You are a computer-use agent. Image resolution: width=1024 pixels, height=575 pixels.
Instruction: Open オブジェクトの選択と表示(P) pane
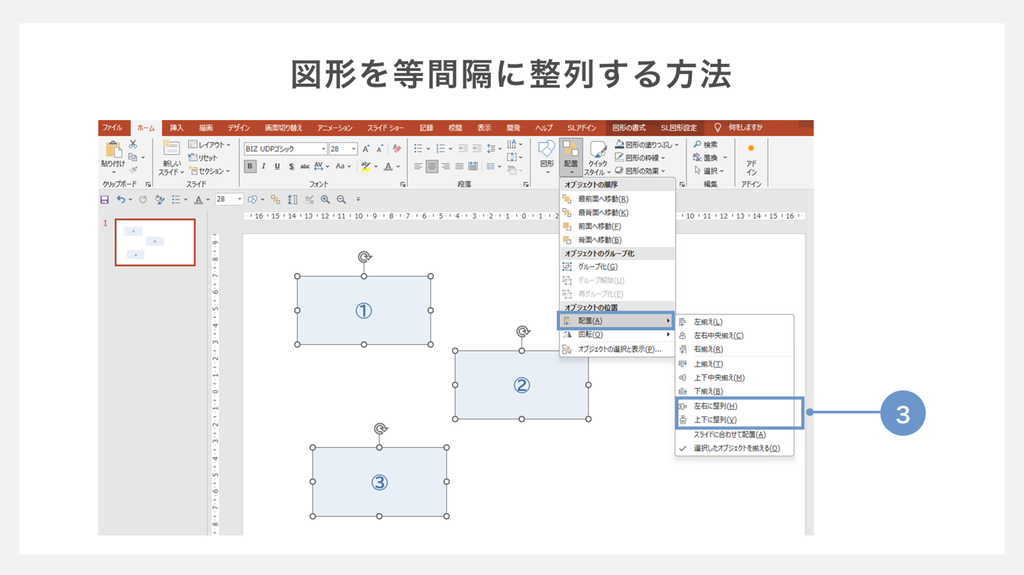(617, 349)
